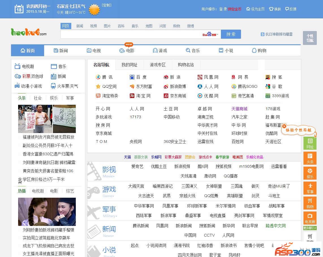The image size is (323, 257).
Task: Open the 娱乐 orange sidebar icon
Action: 310,173
